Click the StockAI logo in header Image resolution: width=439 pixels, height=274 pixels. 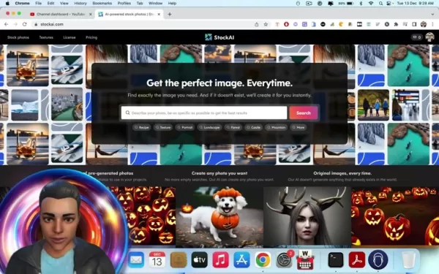click(x=219, y=37)
